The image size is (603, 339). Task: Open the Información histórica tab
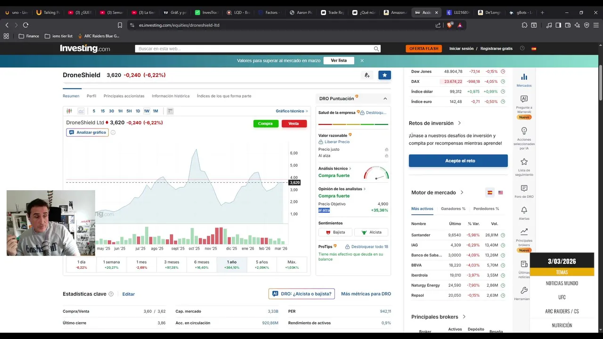171,96
